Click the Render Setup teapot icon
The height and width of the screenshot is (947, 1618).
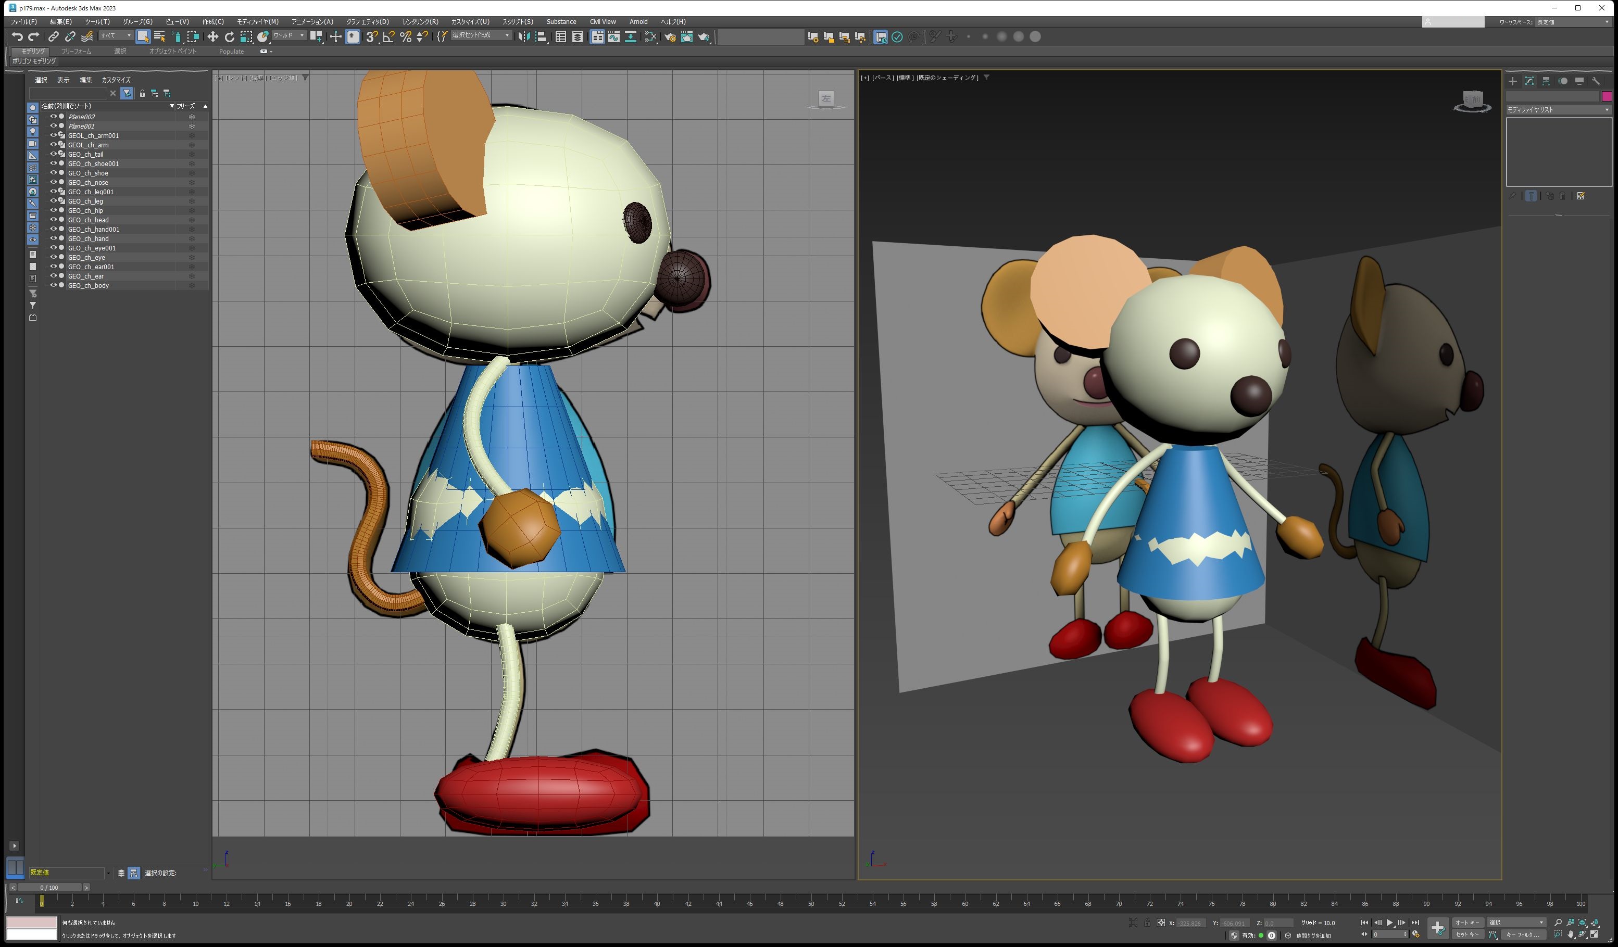coord(670,37)
